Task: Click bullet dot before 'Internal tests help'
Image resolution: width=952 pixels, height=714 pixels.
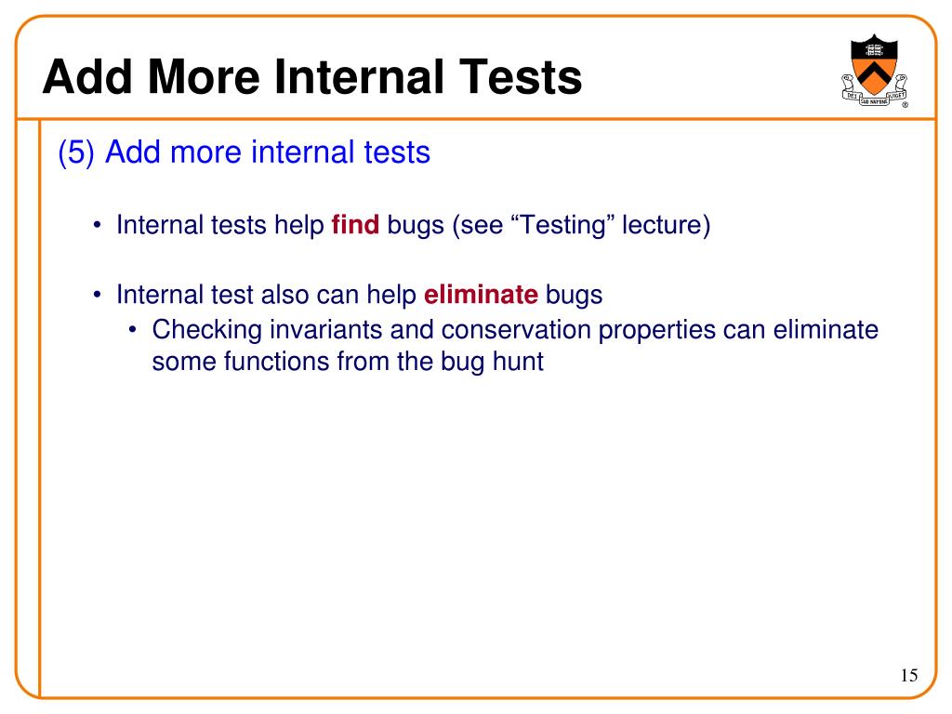Action: point(97,226)
